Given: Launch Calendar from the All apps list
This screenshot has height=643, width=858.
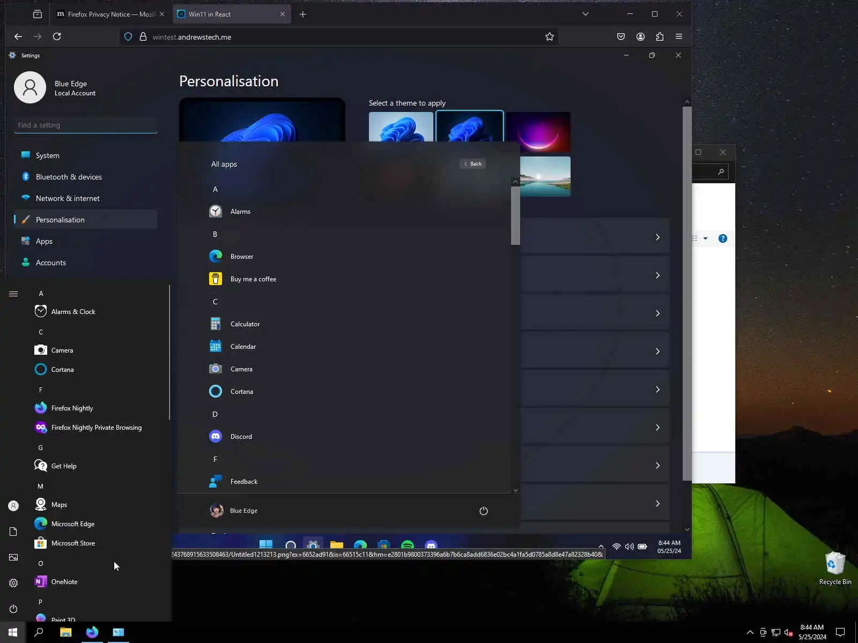Looking at the screenshot, I should 233,347.
